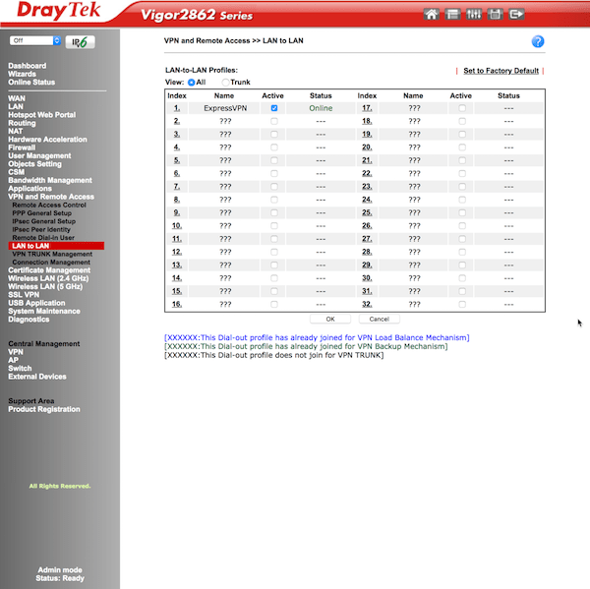This screenshot has width=590, height=589.
Task: Open Online Status in sidebar
Action: pos(31,82)
